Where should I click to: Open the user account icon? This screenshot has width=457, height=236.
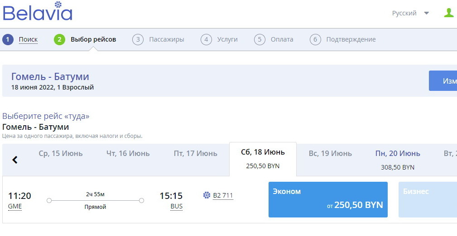[448, 13]
